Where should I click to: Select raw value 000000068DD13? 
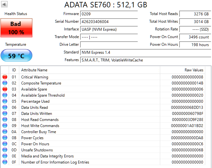tap(187, 107)
